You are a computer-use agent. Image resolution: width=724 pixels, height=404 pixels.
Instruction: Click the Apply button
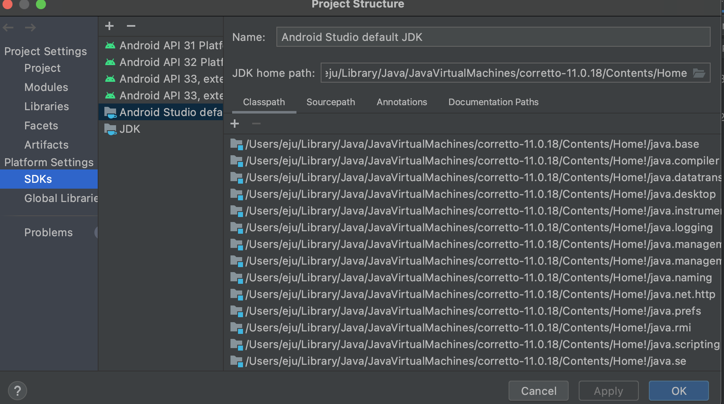(608, 391)
